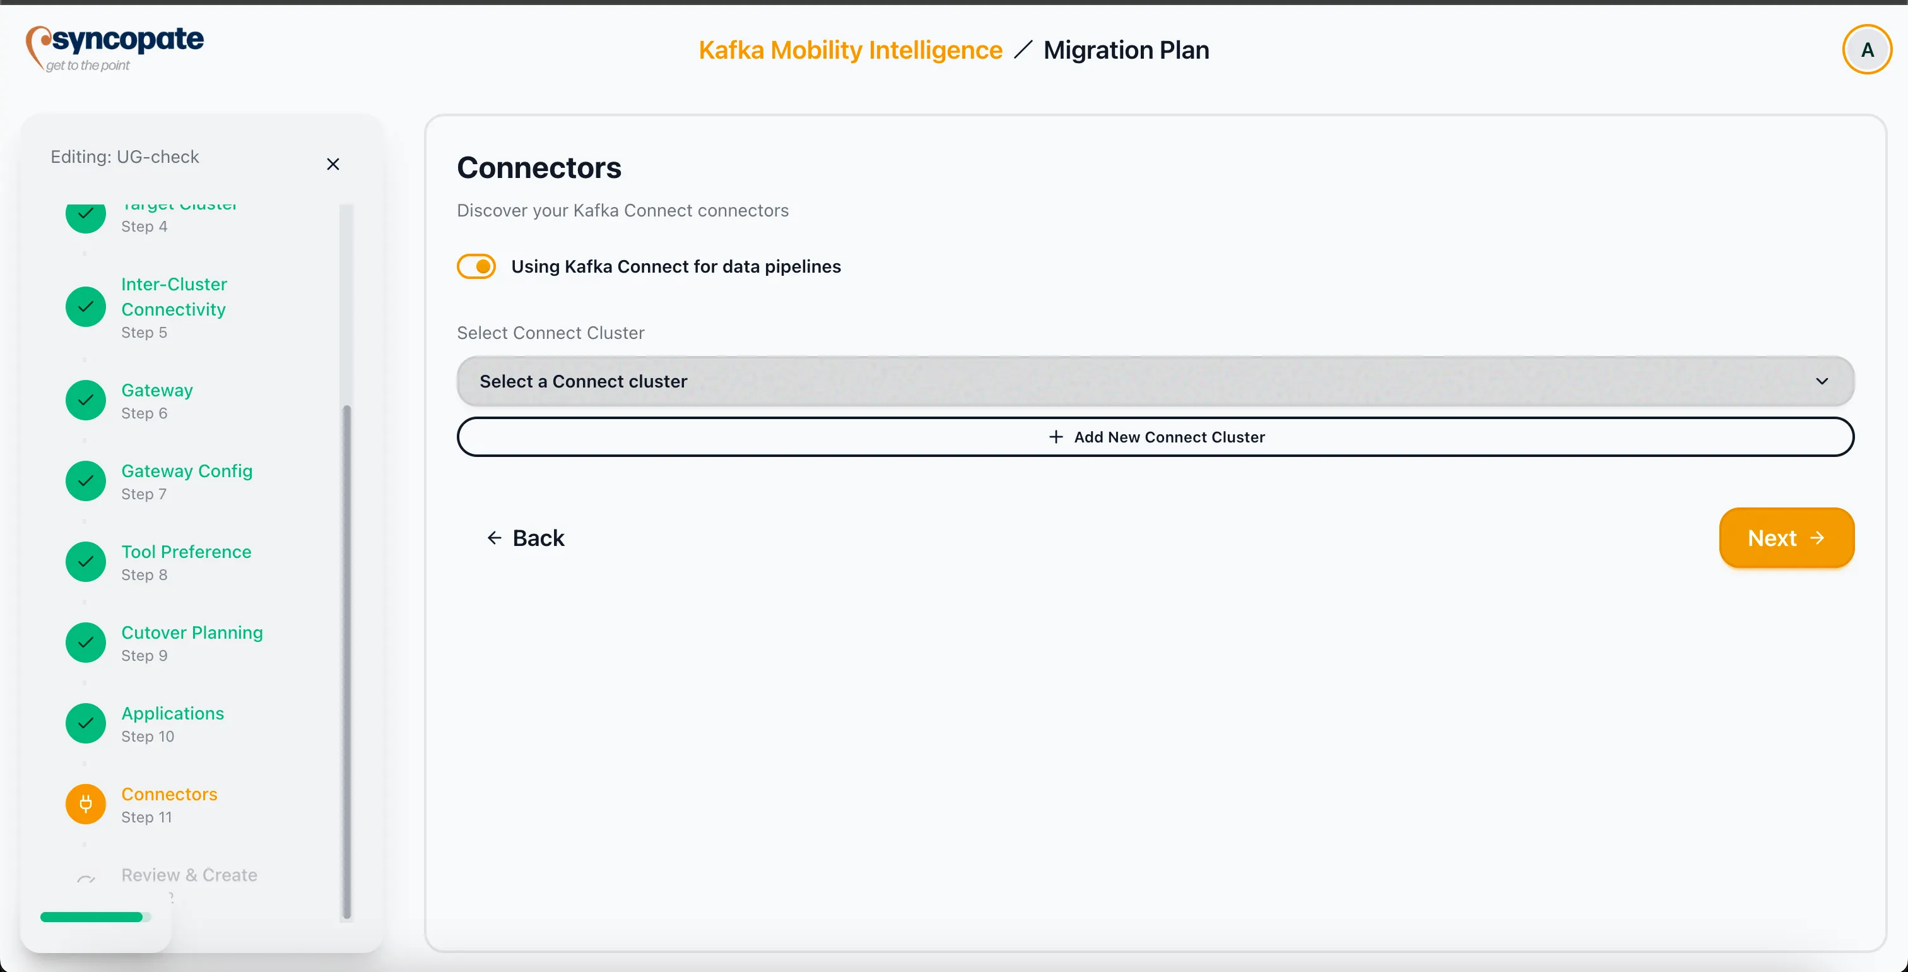The width and height of the screenshot is (1908, 972).
Task: Close the Editing UG-check panel
Action: [x=333, y=165]
